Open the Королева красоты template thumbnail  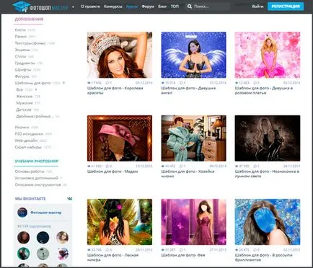tap(120, 55)
